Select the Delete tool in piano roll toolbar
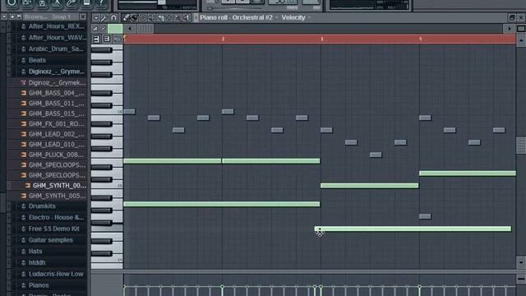This screenshot has height=296, width=526. (143, 17)
